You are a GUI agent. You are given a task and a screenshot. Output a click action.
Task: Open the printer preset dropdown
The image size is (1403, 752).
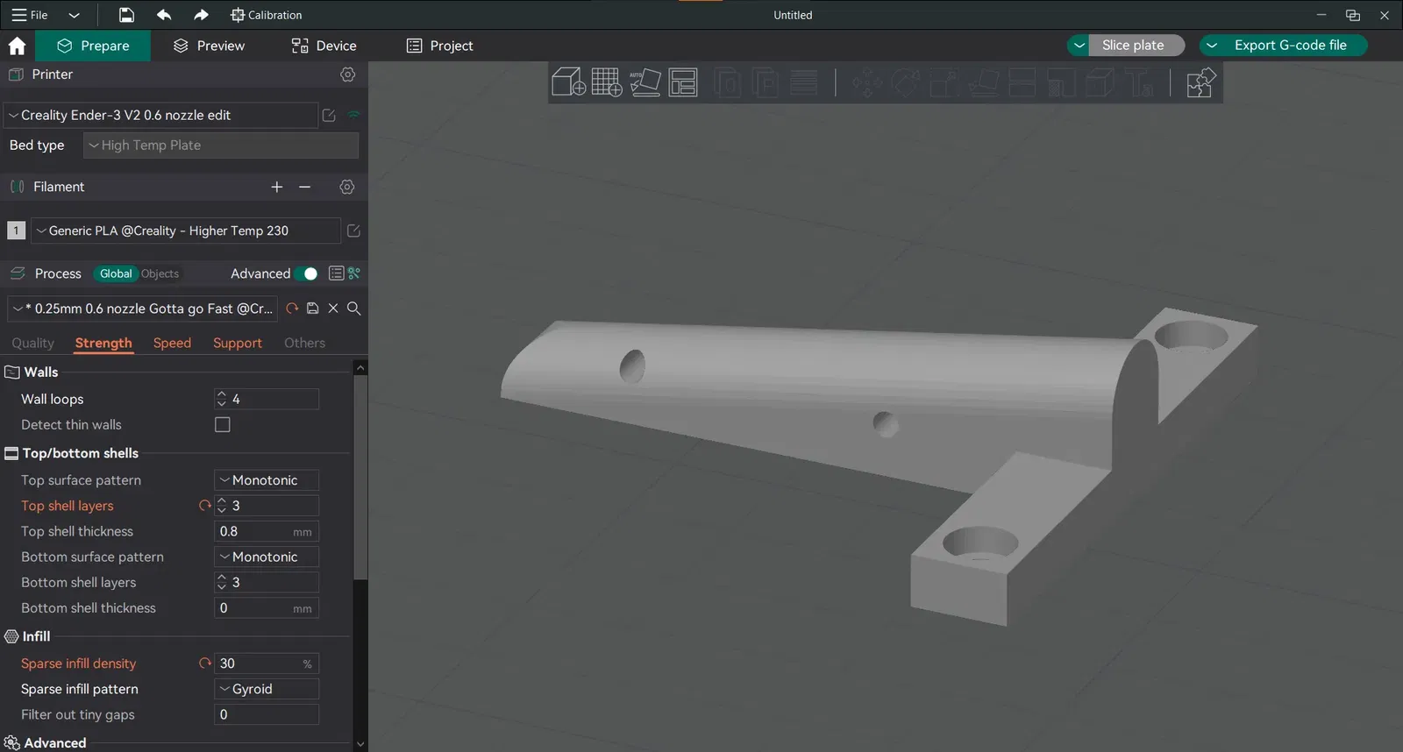click(x=161, y=115)
